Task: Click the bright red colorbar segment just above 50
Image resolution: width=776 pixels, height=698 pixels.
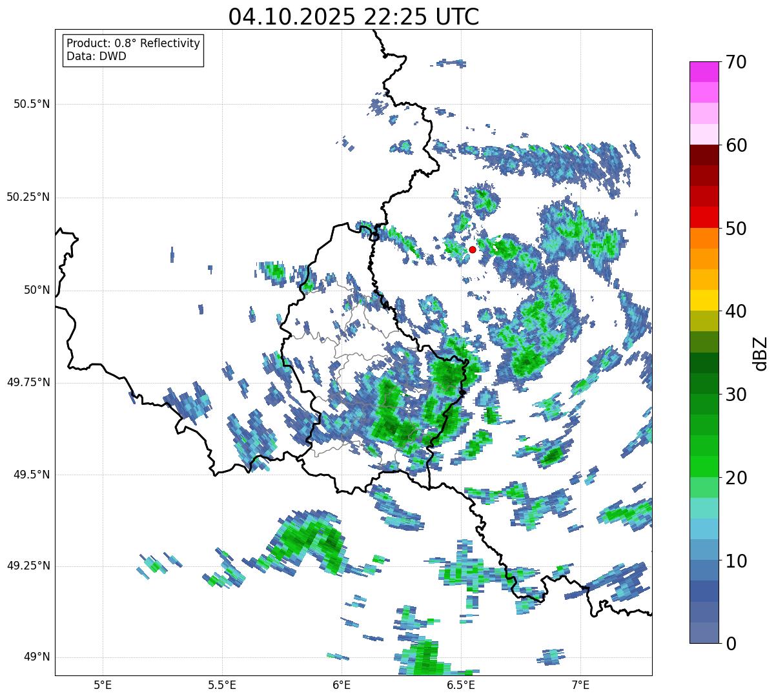Action: point(704,218)
